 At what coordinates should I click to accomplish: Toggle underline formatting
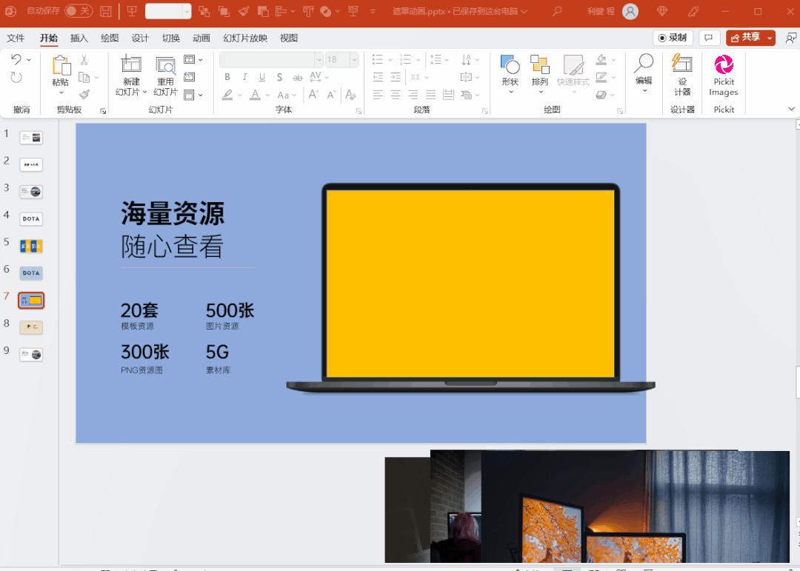[262, 76]
